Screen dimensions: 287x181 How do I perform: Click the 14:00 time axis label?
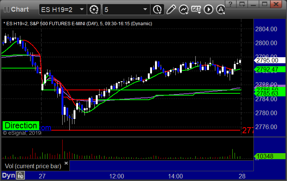tap(175, 176)
